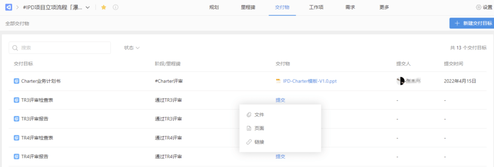Screen dimensions: 494x167
Task: Expand the breadcrumb arrow next to logo
Action: click(18, 7)
